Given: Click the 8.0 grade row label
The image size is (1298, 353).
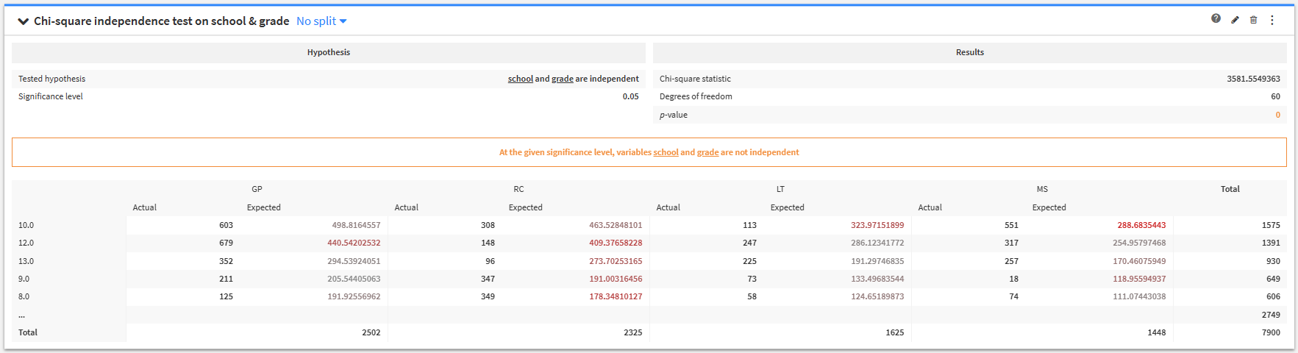Looking at the screenshot, I should click(24, 296).
